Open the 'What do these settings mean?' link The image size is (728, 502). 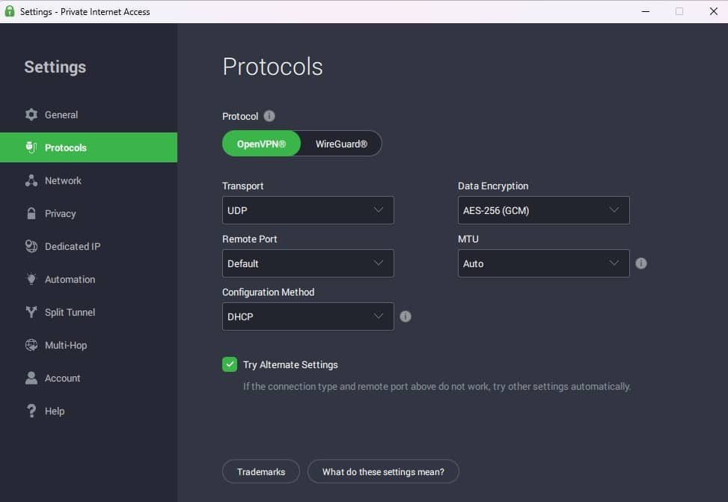(383, 472)
